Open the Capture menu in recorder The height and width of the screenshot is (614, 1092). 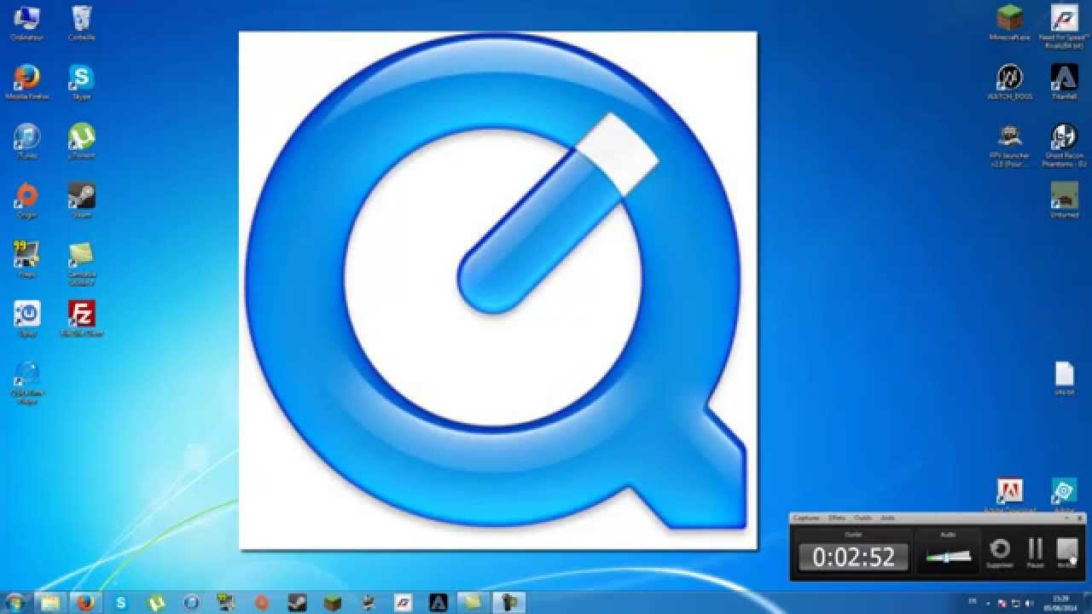[x=806, y=518]
